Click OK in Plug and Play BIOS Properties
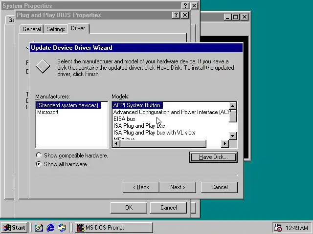Image resolution: width=313 pixels, height=234 pixels. point(129,208)
